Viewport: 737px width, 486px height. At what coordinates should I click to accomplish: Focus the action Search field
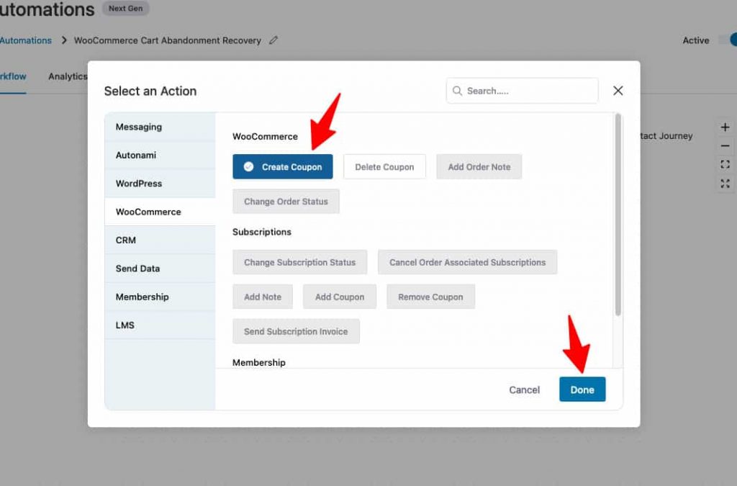pyautogui.click(x=523, y=91)
